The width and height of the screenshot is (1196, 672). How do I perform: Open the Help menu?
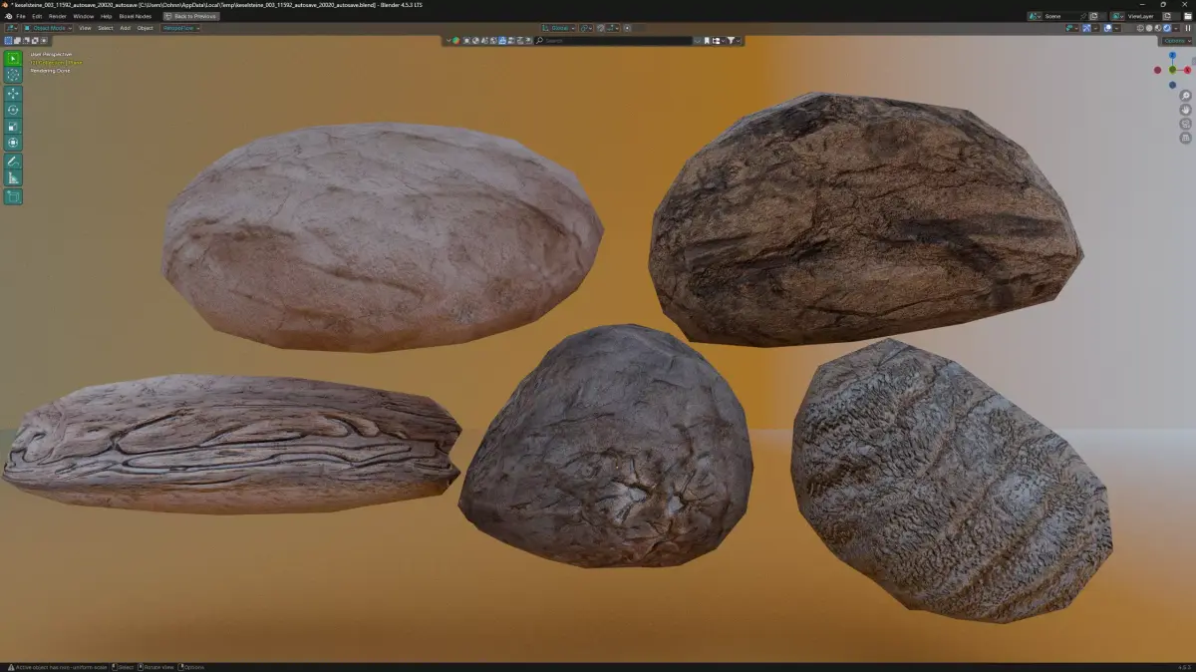pyautogui.click(x=106, y=16)
